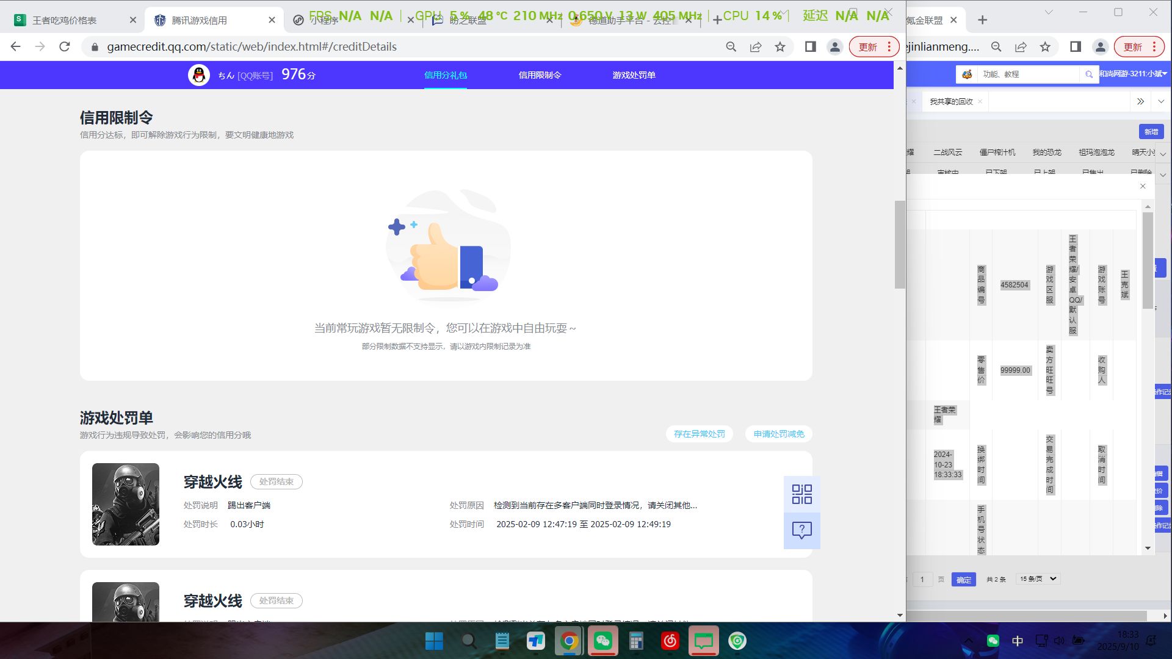Open the QR code floating icon
Viewport: 1172px width, 659px height.
pos(802,494)
